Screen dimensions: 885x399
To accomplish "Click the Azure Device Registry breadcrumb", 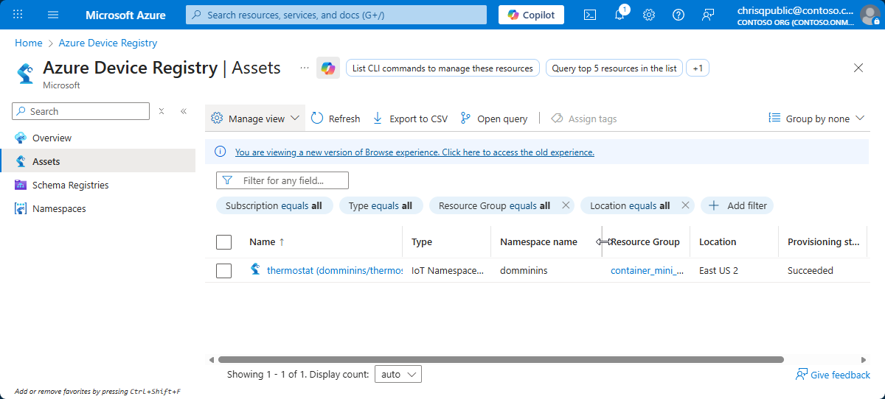I will [x=108, y=43].
